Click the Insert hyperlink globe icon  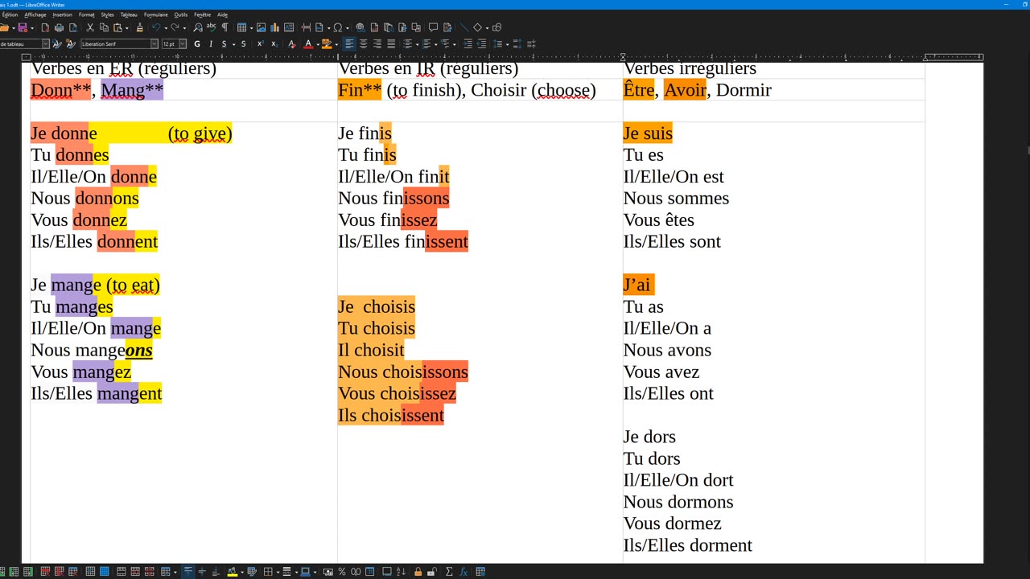click(x=360, y=27)
